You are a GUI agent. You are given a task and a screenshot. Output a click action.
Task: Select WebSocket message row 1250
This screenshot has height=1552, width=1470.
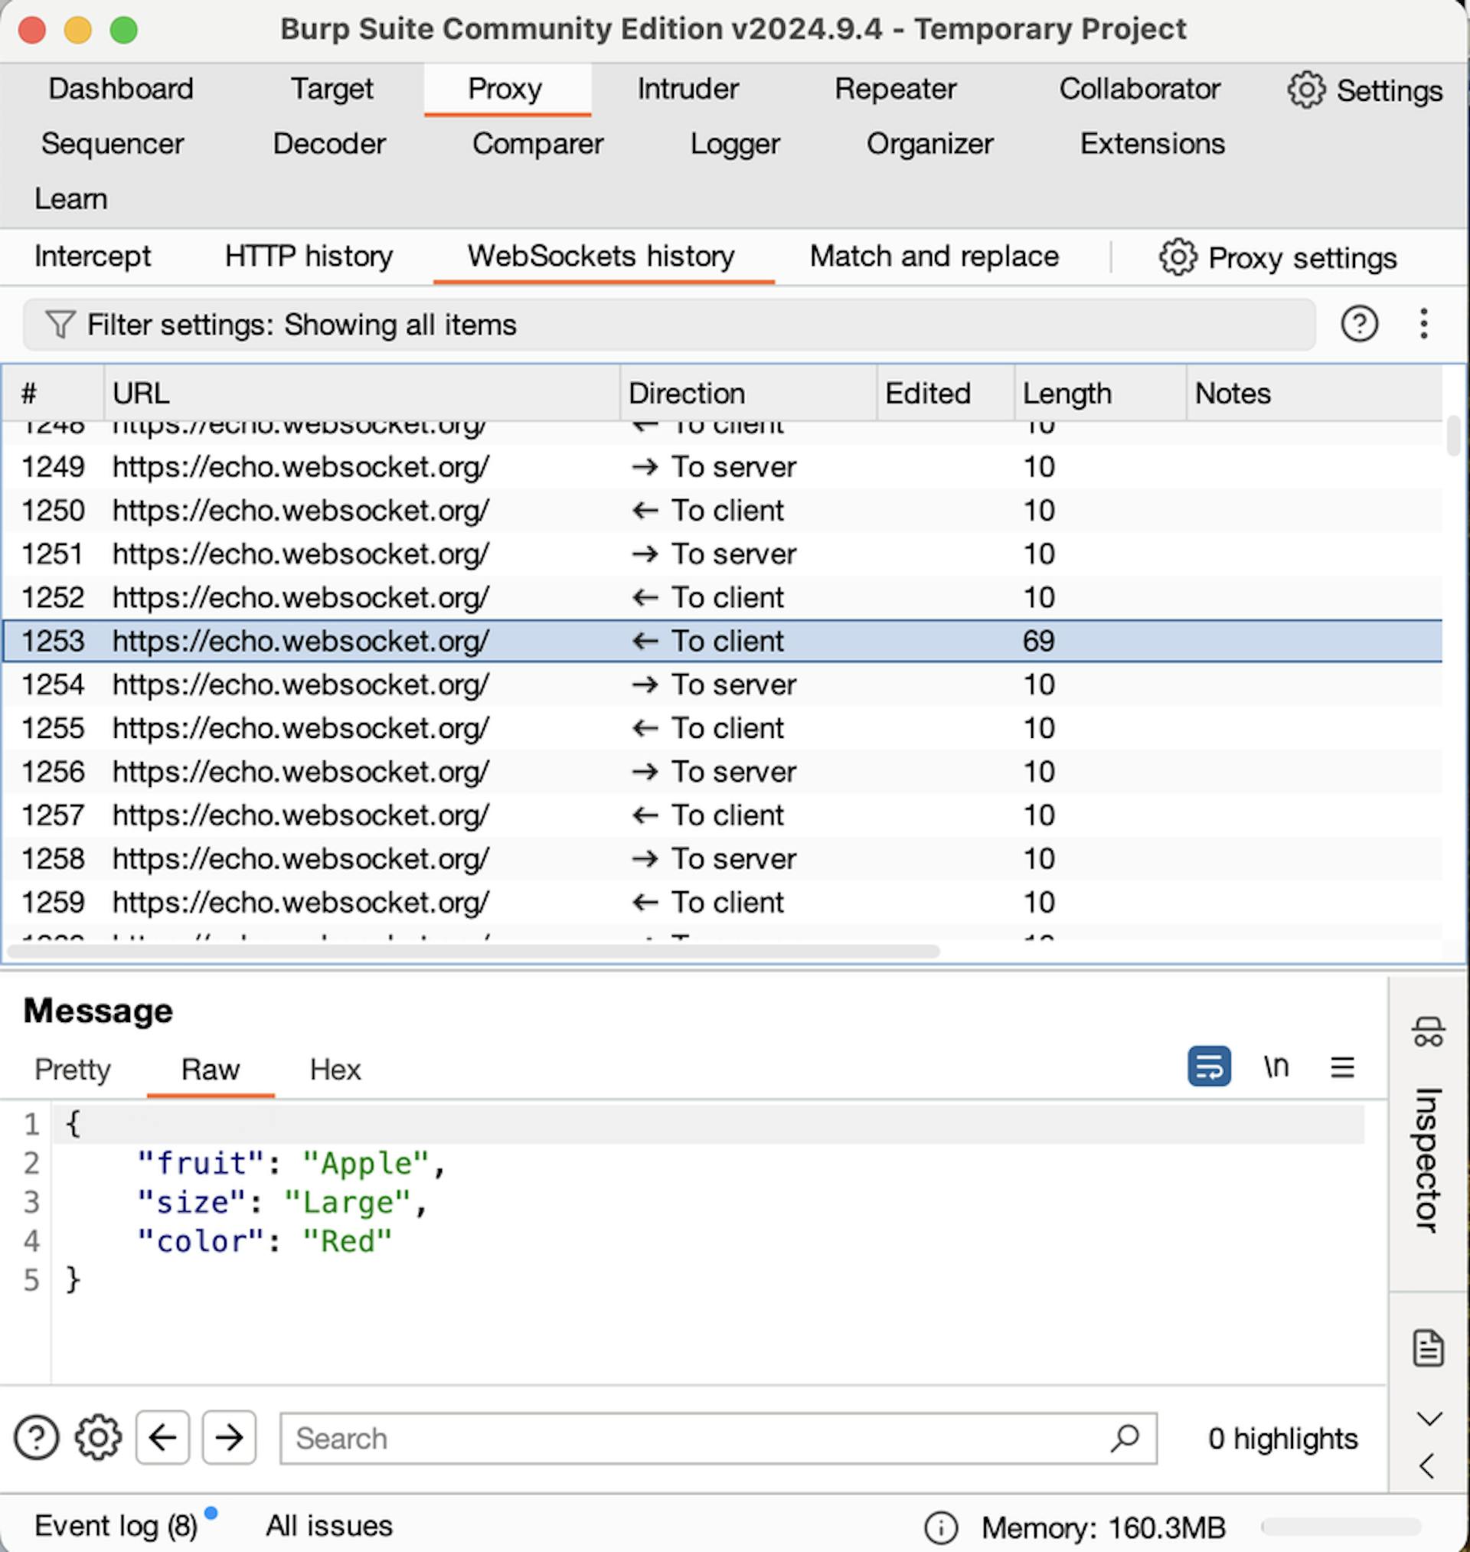[x=722, y=511]
